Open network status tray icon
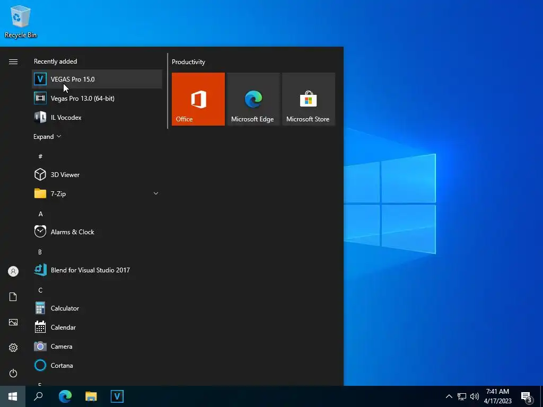Image resolution: width=543 pixels, height=407 pixels. [462, 396]
